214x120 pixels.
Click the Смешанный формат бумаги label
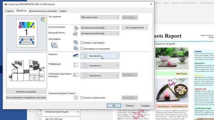tap(62, 93)
